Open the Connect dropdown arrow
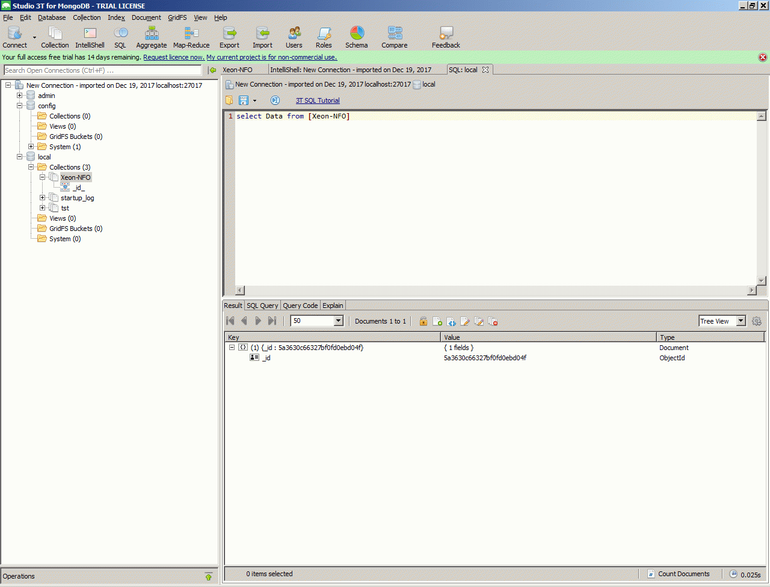The height and width of the screenshot is (587, 770). click(34, 38)
